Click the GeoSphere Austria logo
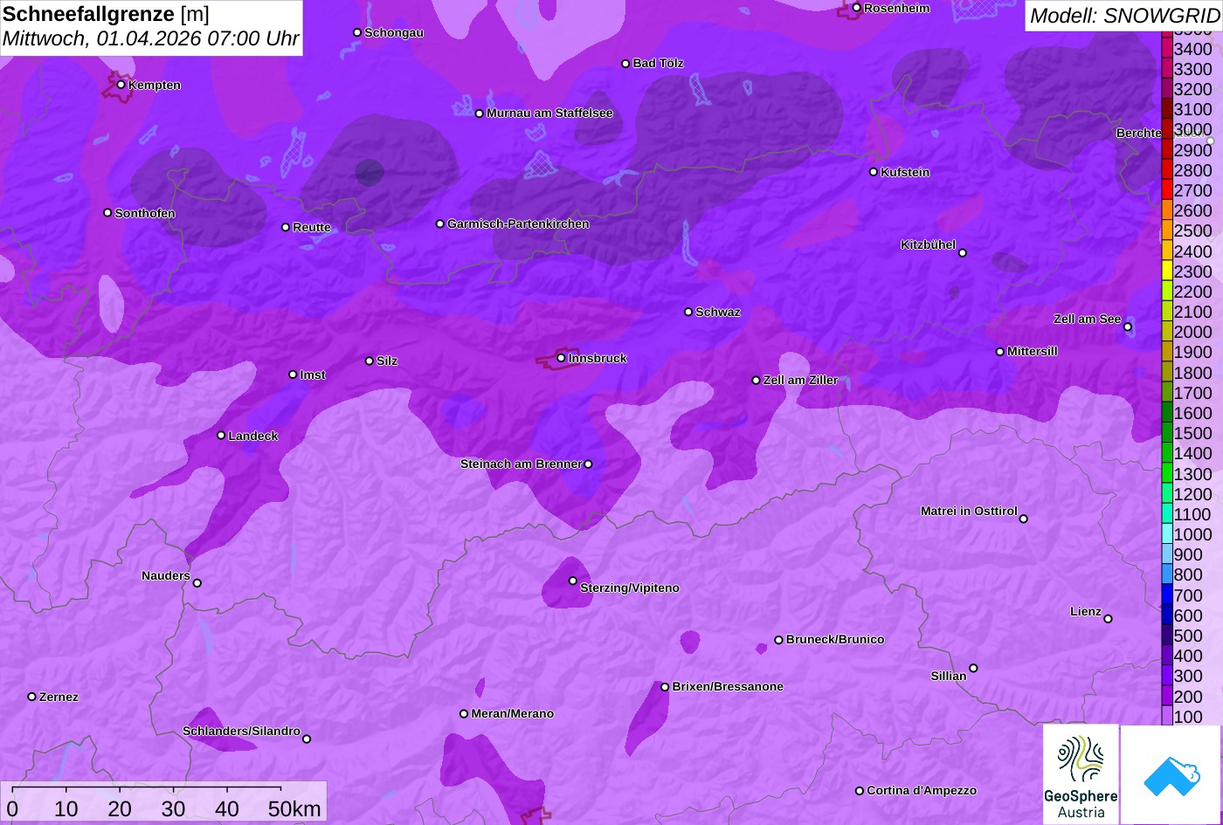The width and height of the screenshot is (1223, 825). 1081,774
